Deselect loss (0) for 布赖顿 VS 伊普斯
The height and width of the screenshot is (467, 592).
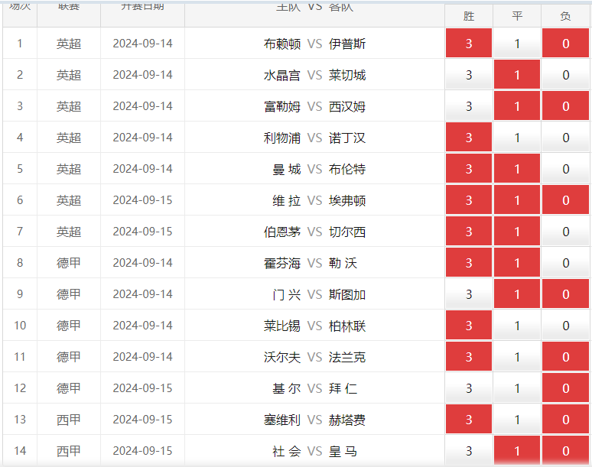[x=565, y=43]
